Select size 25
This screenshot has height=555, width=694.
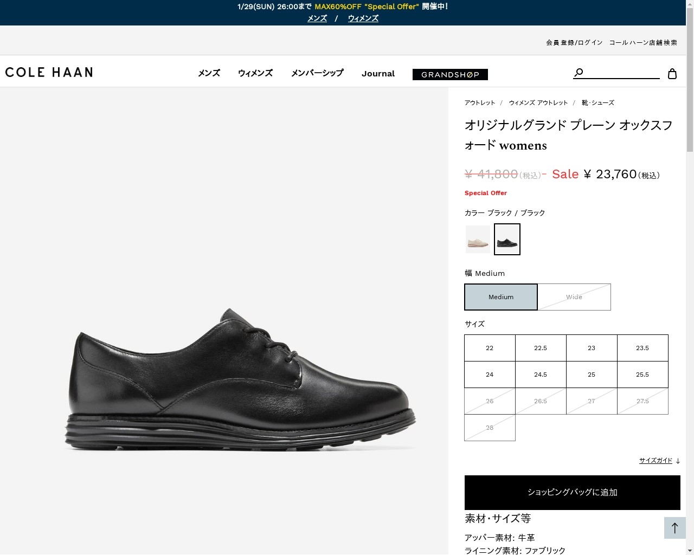pos(592,375)
